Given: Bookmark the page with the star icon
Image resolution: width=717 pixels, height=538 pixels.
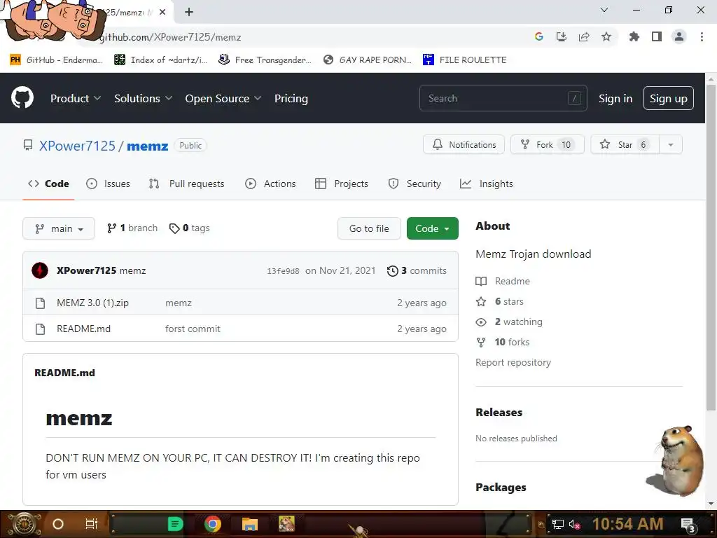Looking at the screenshot, I should point(606,36).
